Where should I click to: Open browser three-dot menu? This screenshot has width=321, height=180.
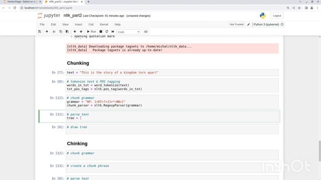click(x=317, y=8)
